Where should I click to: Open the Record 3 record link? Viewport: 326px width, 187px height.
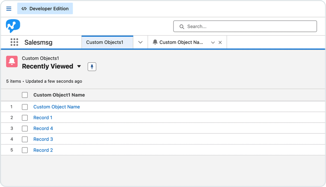[x=43, y=139]
